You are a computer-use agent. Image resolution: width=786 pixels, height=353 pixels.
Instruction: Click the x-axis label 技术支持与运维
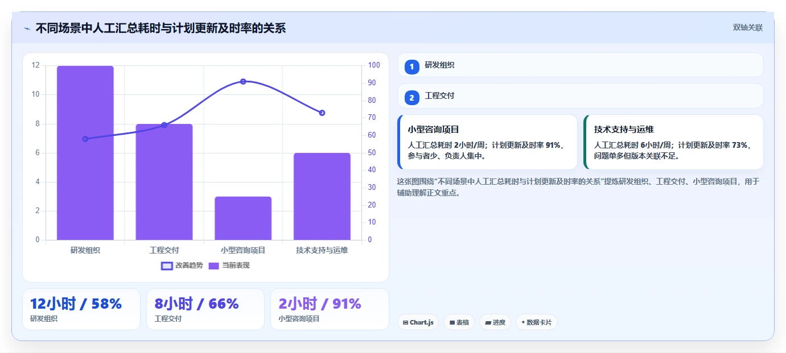click(322, 250)
